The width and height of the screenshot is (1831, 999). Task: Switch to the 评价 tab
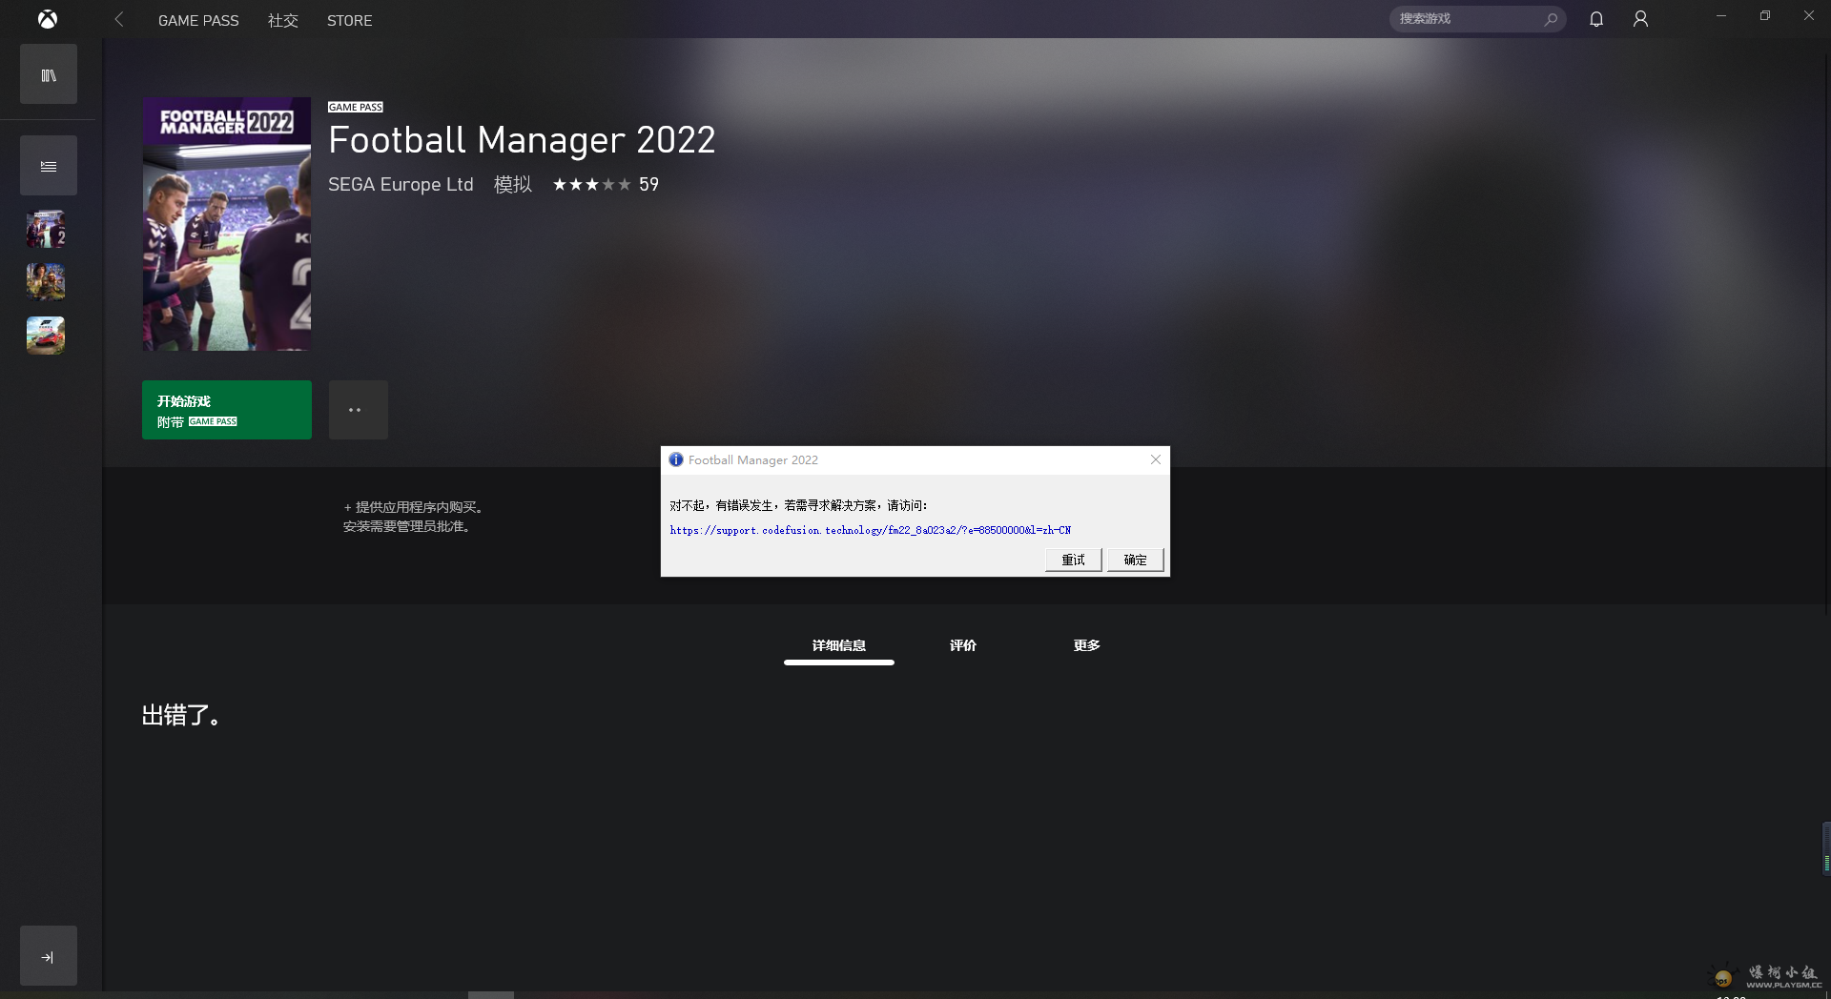tap(963, 645)
